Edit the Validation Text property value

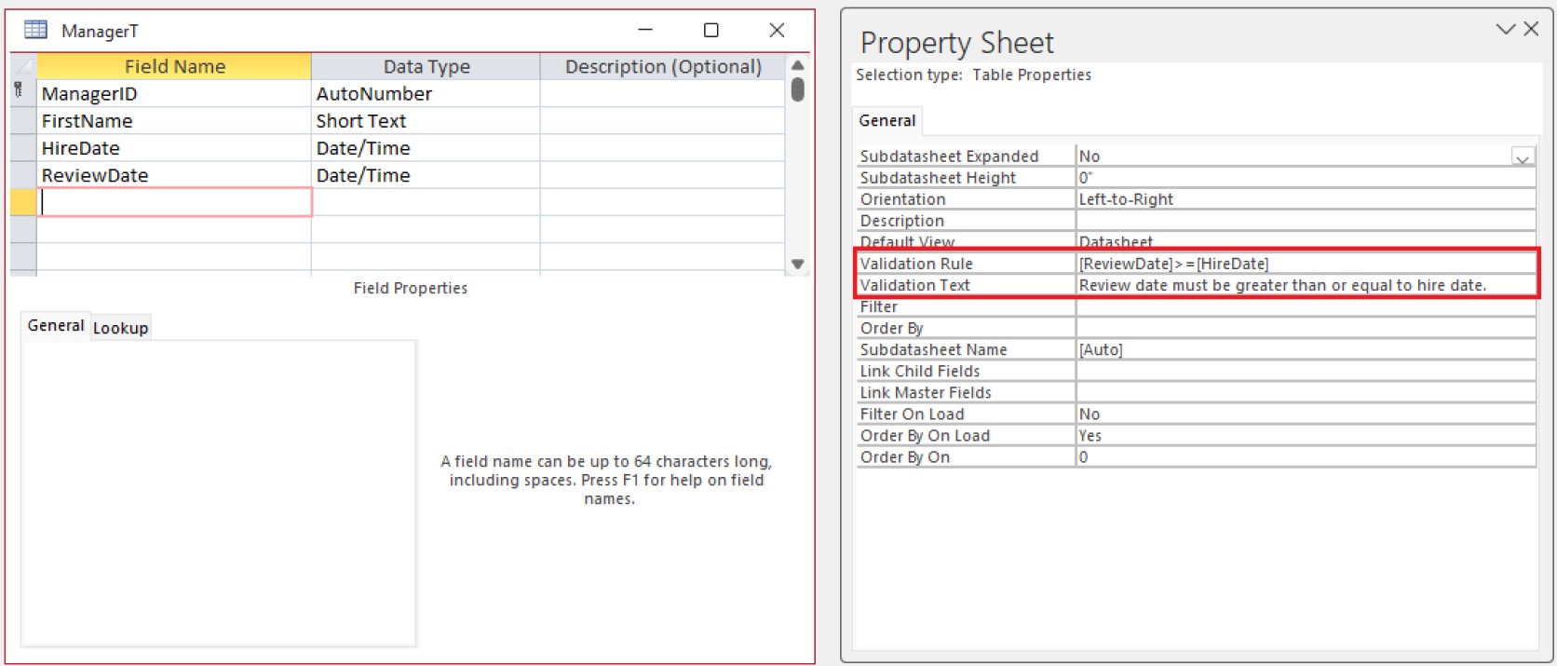click(x=1304, y=286)
